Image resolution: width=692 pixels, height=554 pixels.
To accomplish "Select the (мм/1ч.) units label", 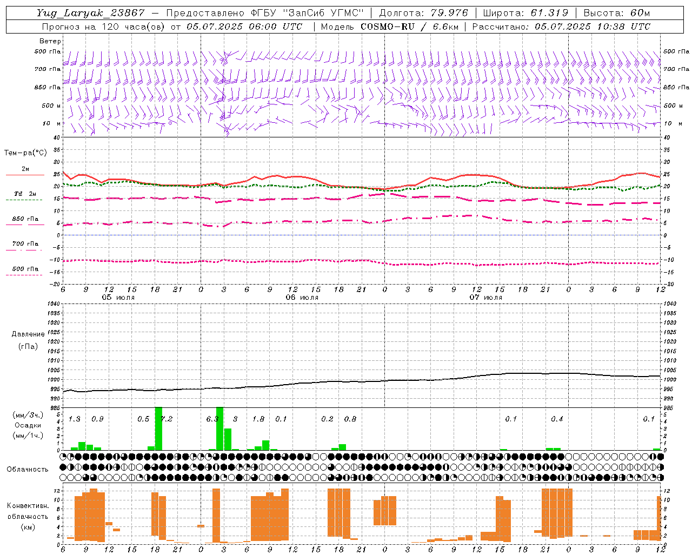I will point(28,436).
